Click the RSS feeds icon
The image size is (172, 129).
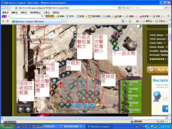(x=130, y=21)
